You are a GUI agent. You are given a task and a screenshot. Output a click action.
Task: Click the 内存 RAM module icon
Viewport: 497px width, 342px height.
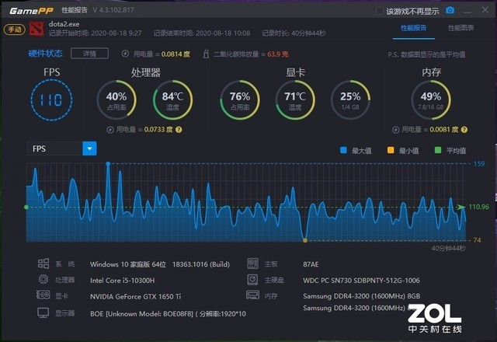click(x=252, y=295)
